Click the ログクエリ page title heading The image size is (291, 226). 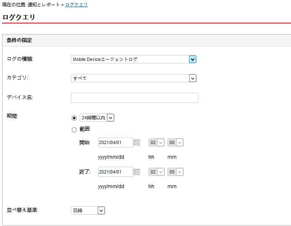[19, 17]
